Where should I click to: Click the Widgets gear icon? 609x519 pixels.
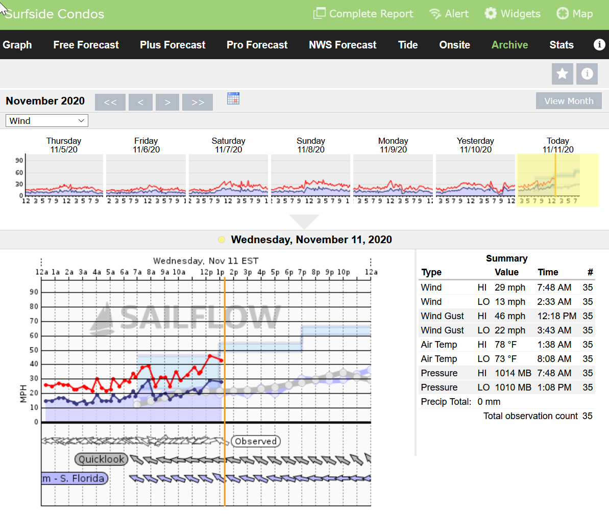click(x=491, y=14)
